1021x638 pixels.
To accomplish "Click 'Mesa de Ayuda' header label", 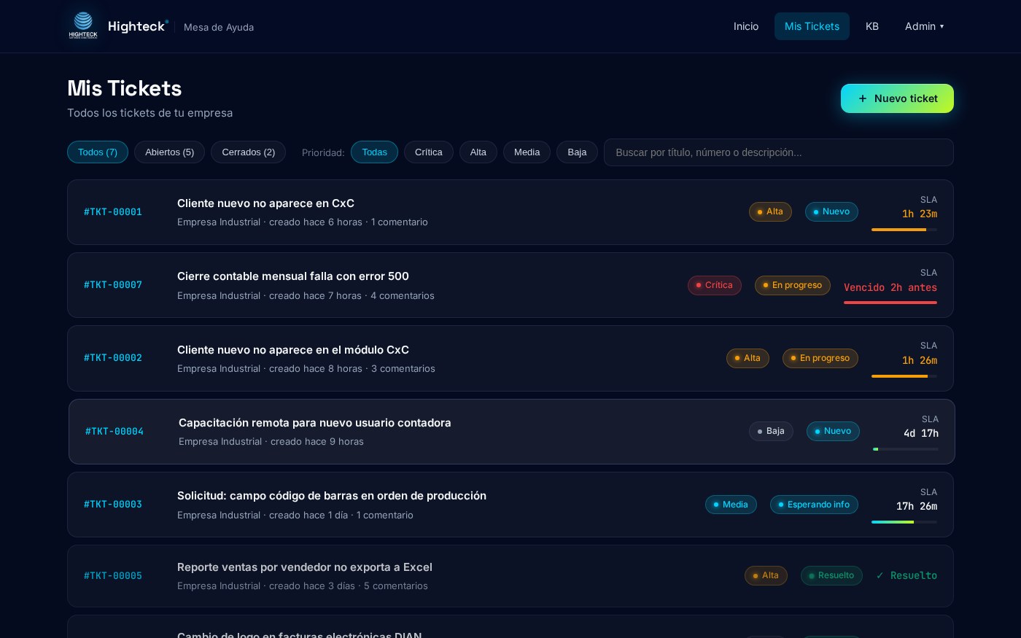I will pos(219,27).
